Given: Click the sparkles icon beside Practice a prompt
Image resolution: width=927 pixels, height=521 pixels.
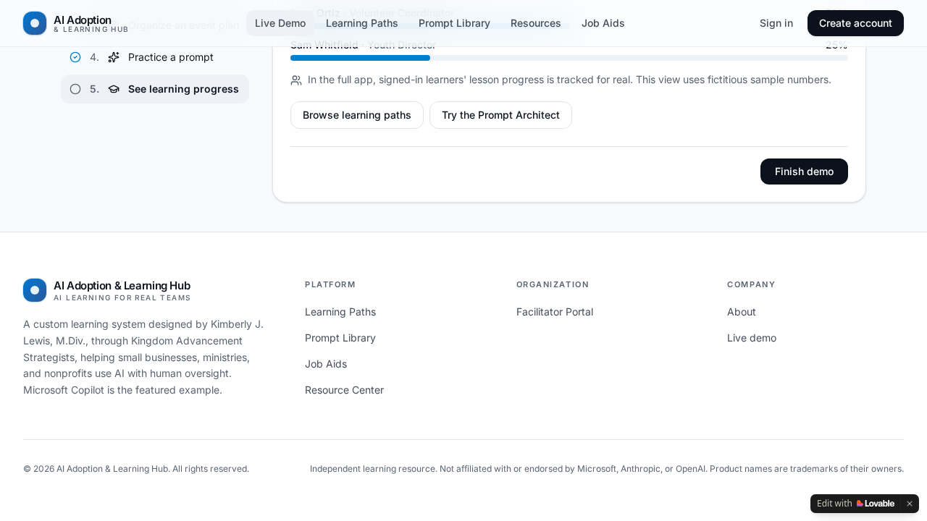Looking at the screenshot, I should pos(114,57).
